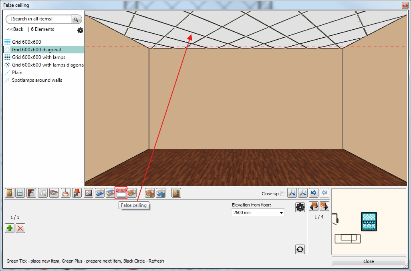
Task: Open the gear settings in the item list panel
Action: click(x=80, y=30)
